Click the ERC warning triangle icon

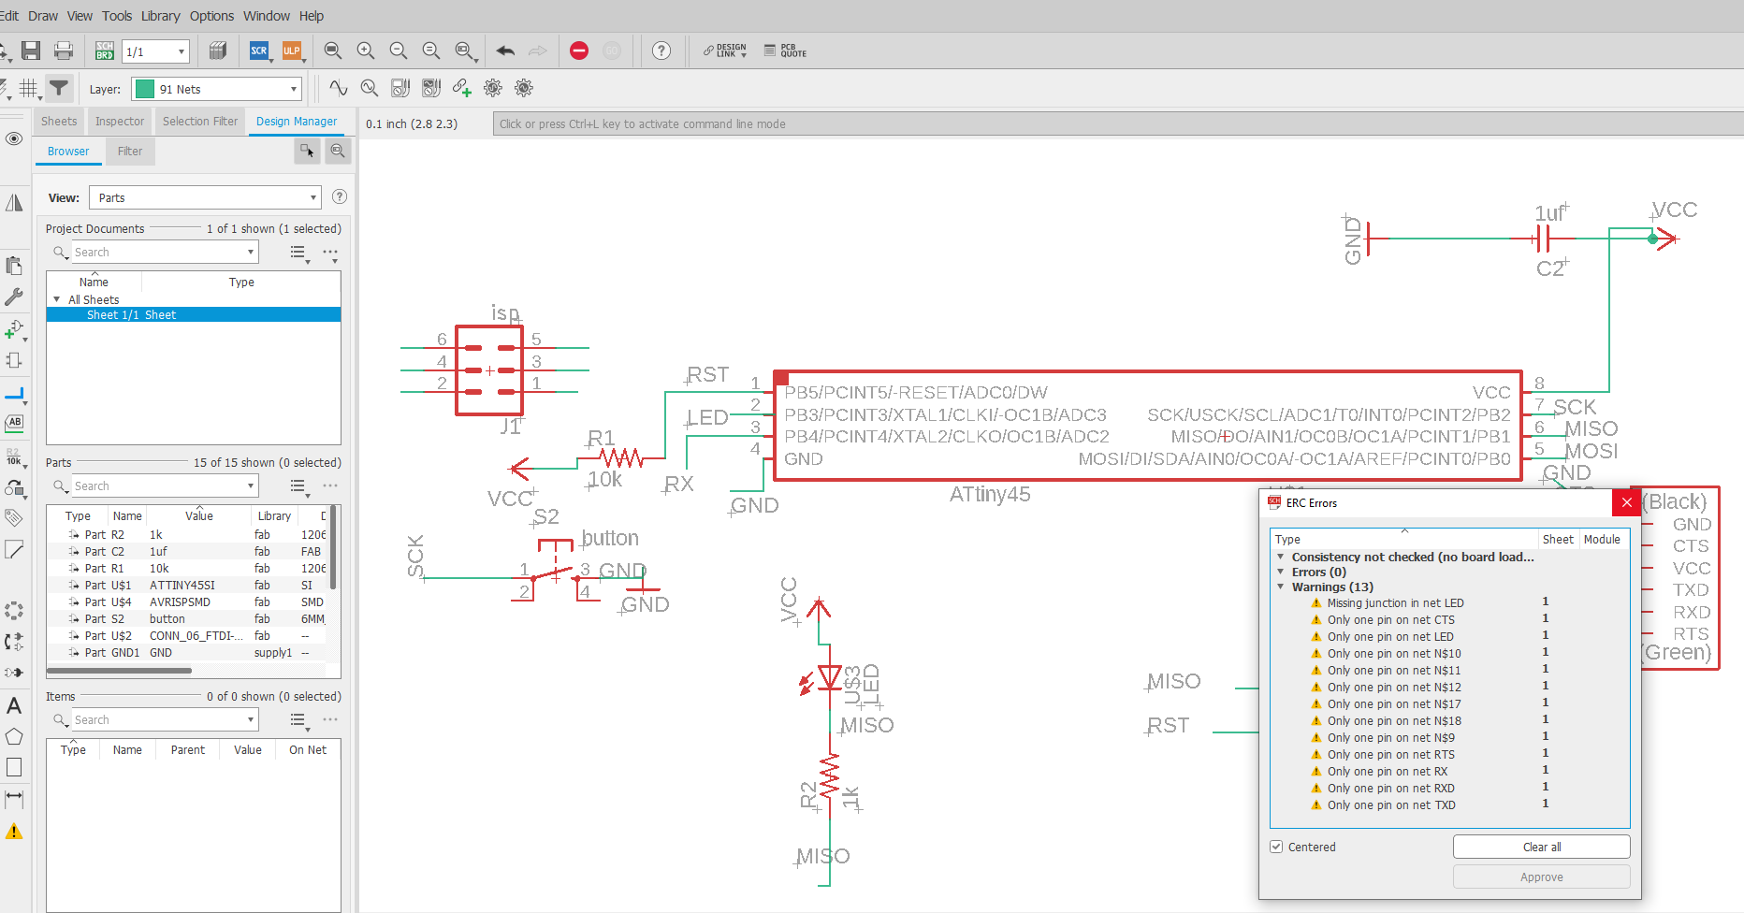point(14,831)
